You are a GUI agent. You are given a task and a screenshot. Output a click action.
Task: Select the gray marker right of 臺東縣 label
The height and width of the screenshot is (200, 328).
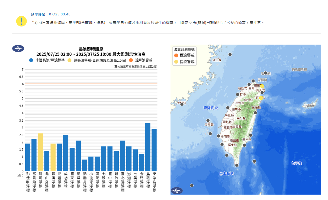click(250, 135)
